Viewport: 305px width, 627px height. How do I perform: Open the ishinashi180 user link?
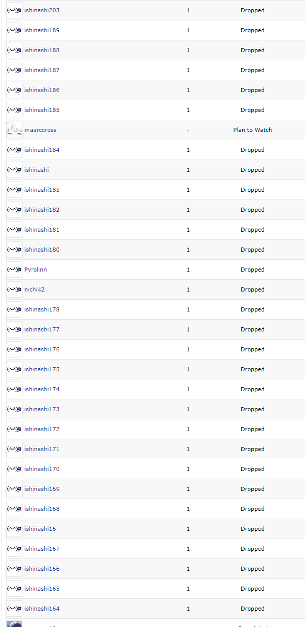tap(42, 250)
